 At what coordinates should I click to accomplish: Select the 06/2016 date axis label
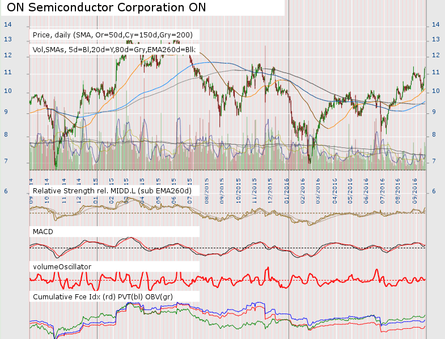pos(366,191)
